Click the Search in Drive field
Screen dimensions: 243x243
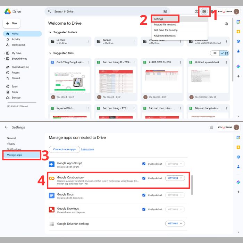[x=107, y=11]
